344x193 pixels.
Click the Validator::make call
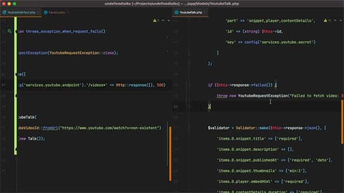coord(252,128)
